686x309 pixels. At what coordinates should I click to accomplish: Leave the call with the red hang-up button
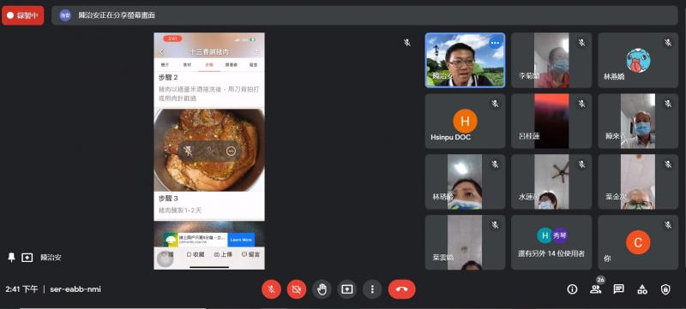pyautogui.click(x=401, y=289)
